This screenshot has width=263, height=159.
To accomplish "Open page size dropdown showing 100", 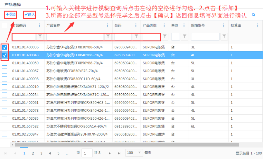I will pos(134,153).
